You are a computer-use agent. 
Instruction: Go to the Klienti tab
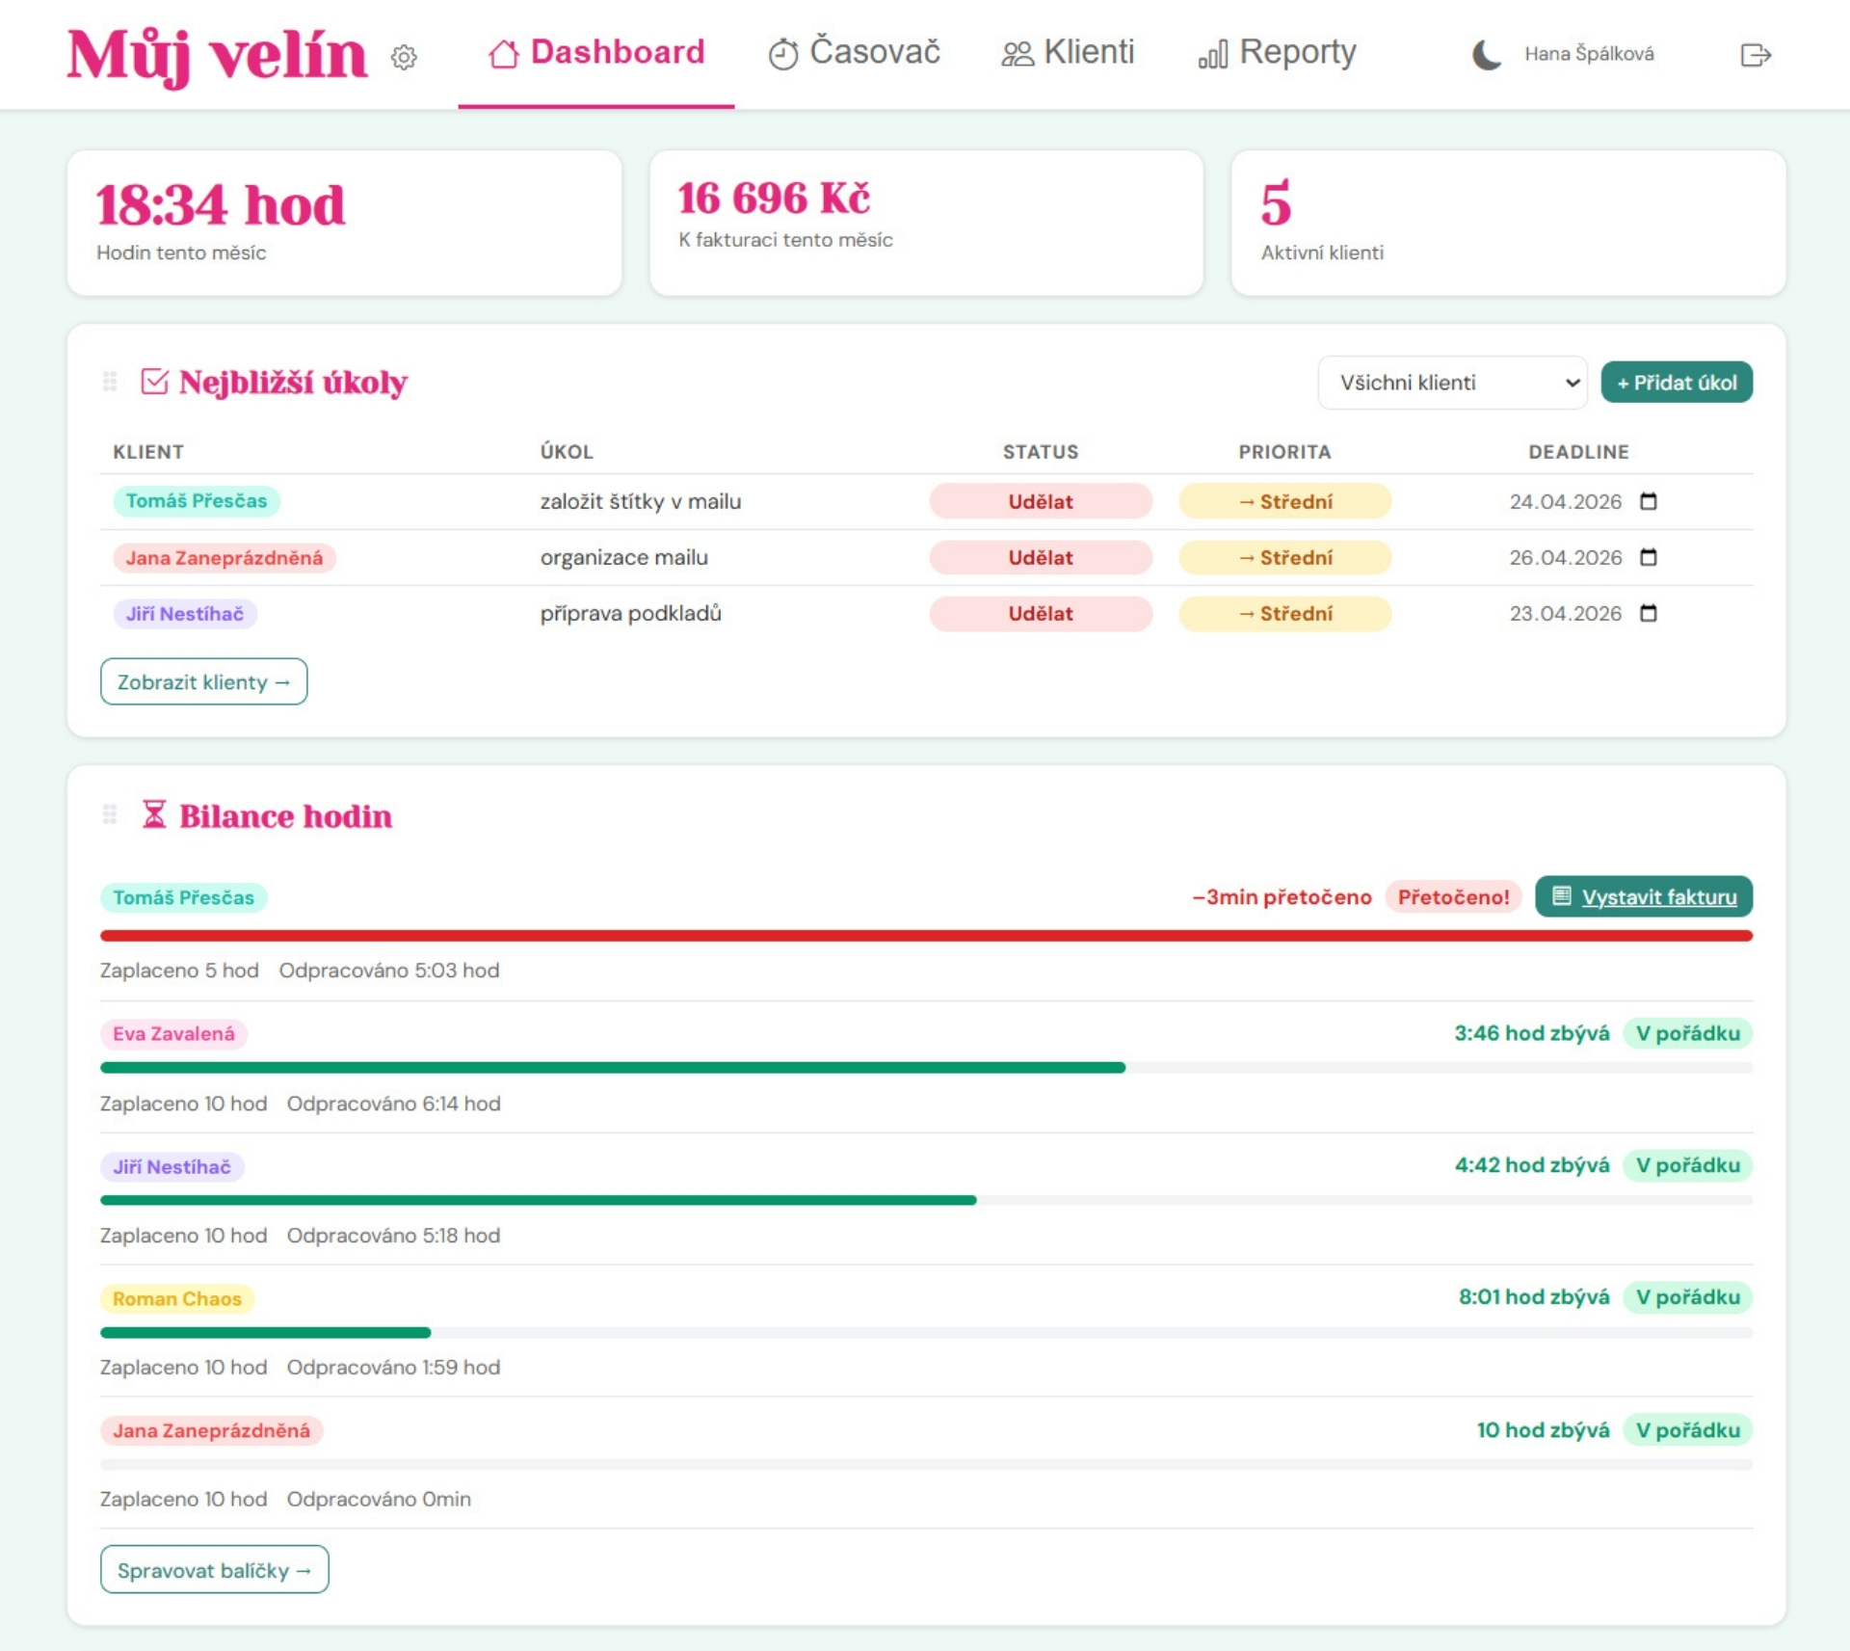tap(1068, 52)
